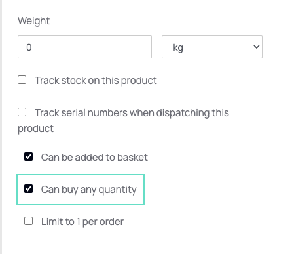Enable the Track stock on this product checkbox
Image resolution: width=292 pixels, height=254 pixels.
click(22, 80)
